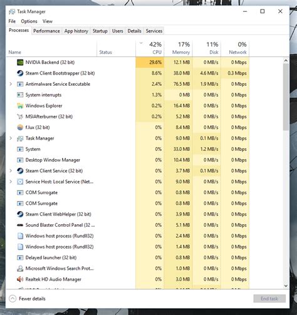The width and height of the screenshot is (297, 315).
Task: Expand the Task Manager process group
Action: click(11, 138)
